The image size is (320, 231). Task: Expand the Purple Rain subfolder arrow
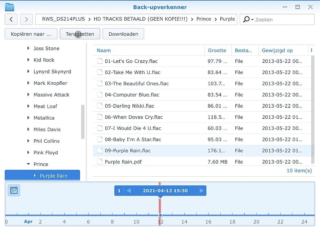(x=35, y=175)
